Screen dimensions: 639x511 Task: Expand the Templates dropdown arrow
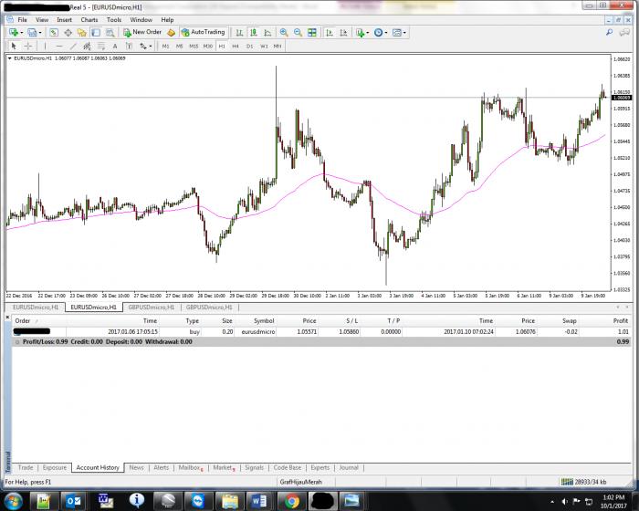(x=404, y=33)
